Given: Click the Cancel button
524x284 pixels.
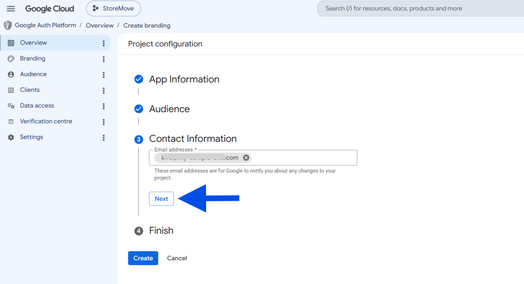Looking at the screenshot, I should click(177, 258).
